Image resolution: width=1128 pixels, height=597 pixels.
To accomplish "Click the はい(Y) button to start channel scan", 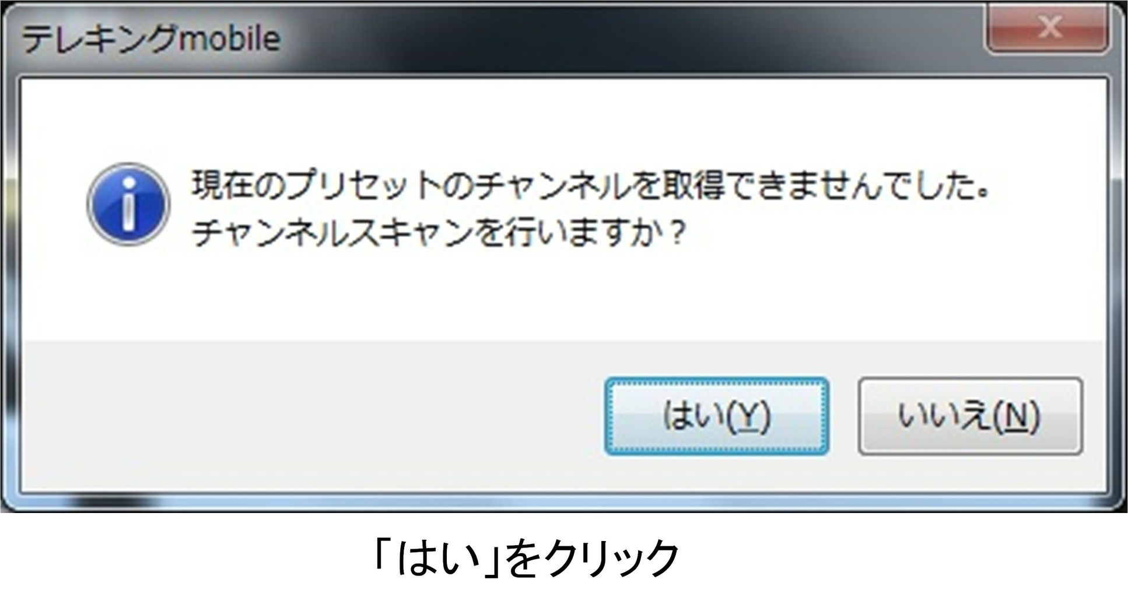I will tap(716, 416).
